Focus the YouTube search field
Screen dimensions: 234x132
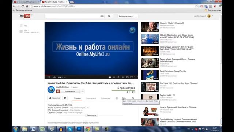(x=72, y=16)
